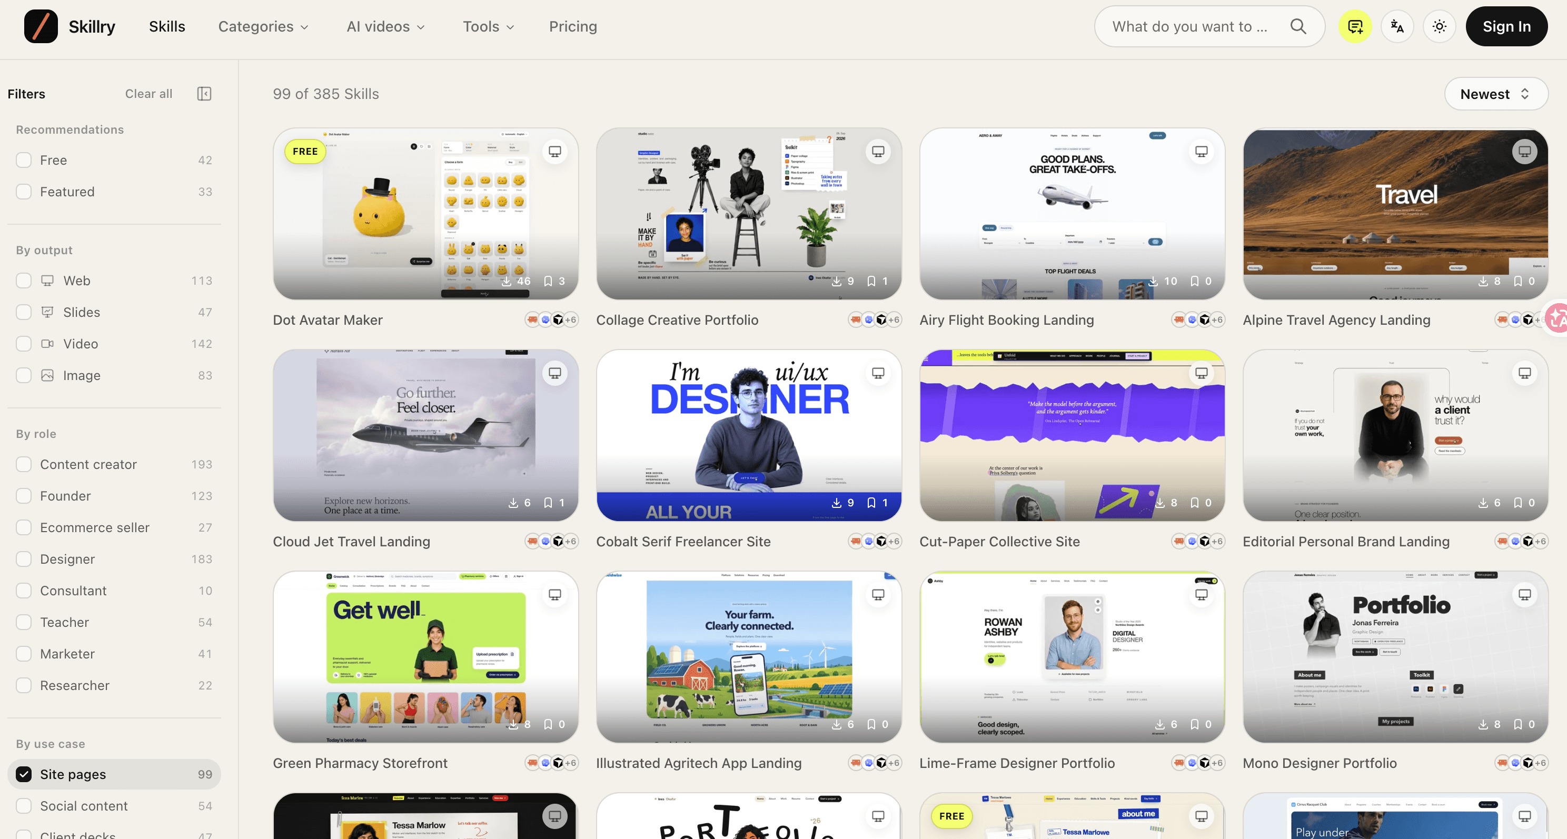
Task: Click Clear all filters
Action: (148, 94)
